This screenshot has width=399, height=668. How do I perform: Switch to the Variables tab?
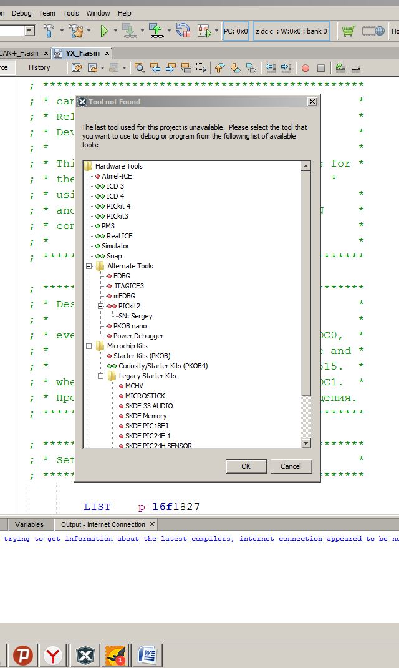coord(29,524)
